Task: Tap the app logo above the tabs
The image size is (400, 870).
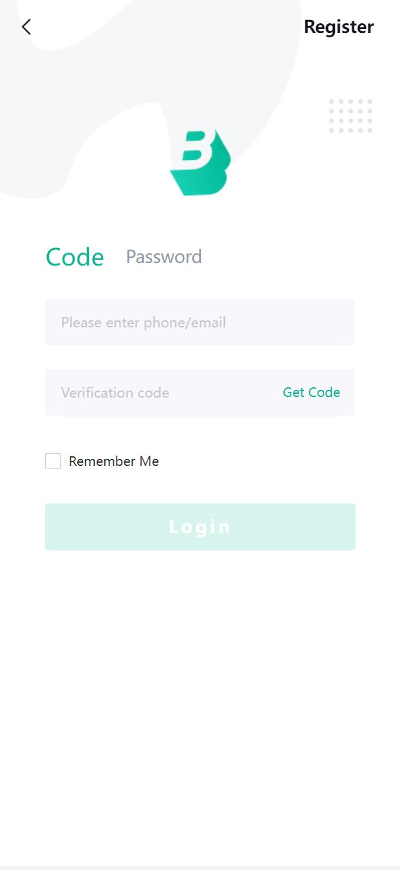Action: pyautogui.click(x=200, y=163)
